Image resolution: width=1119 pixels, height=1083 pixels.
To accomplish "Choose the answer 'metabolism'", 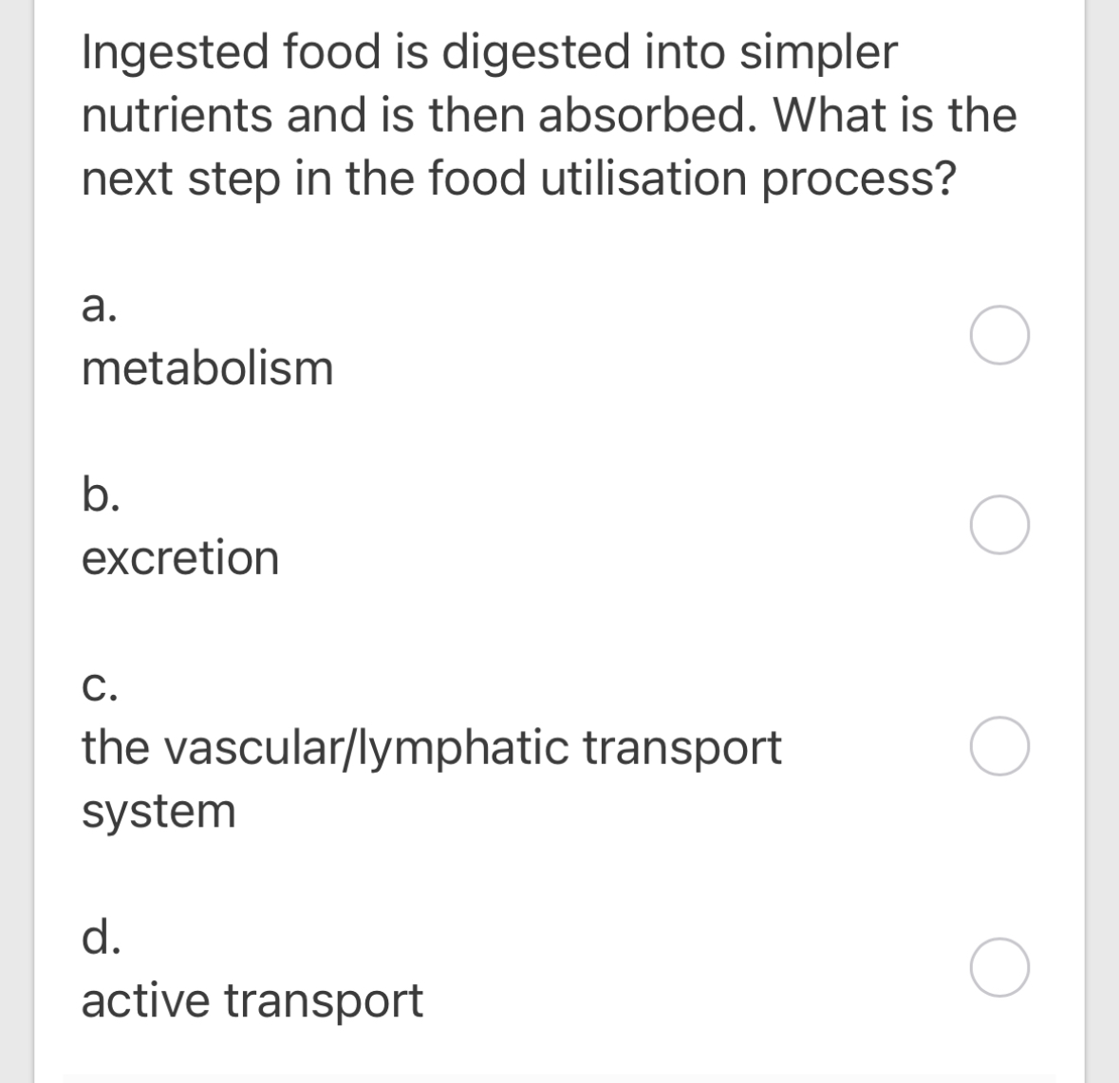I will click(x=207, y=368).
